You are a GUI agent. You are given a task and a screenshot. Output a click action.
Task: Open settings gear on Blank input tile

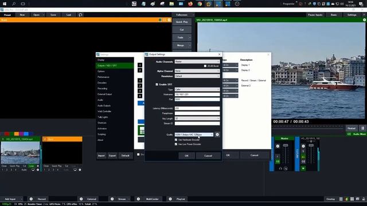point(80,170)
